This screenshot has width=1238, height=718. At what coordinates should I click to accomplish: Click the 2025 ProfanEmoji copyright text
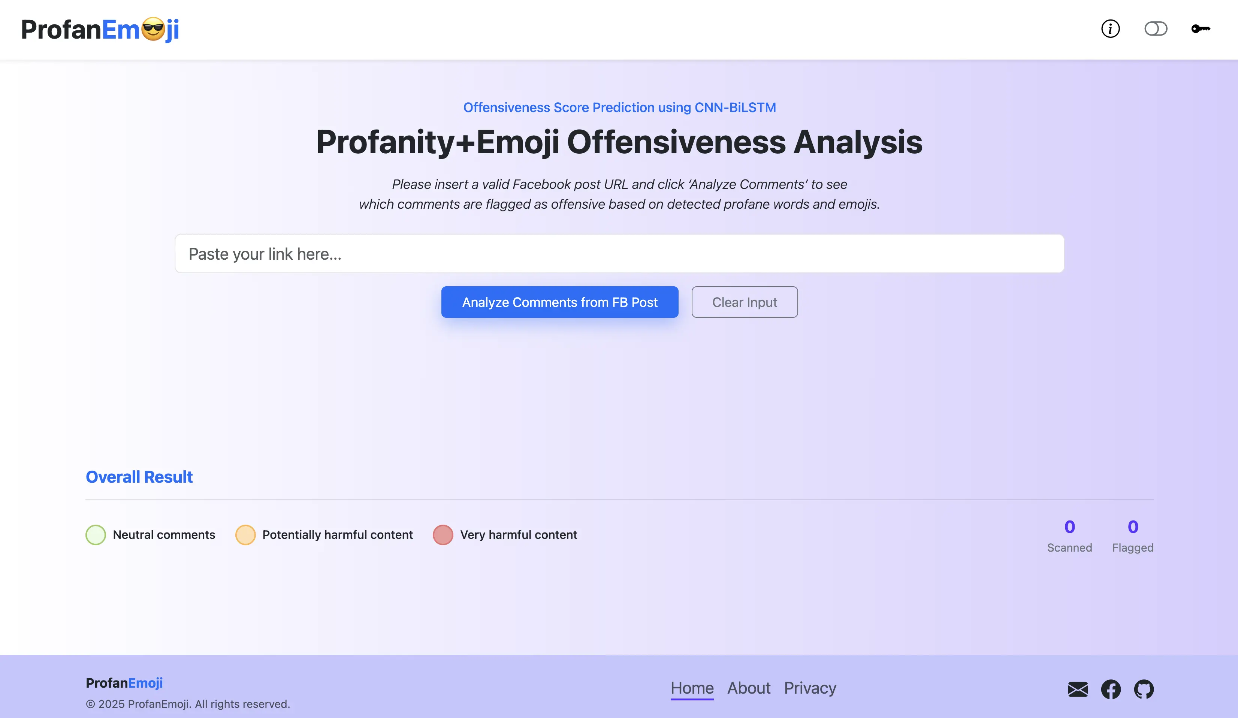tap(188, 704)
